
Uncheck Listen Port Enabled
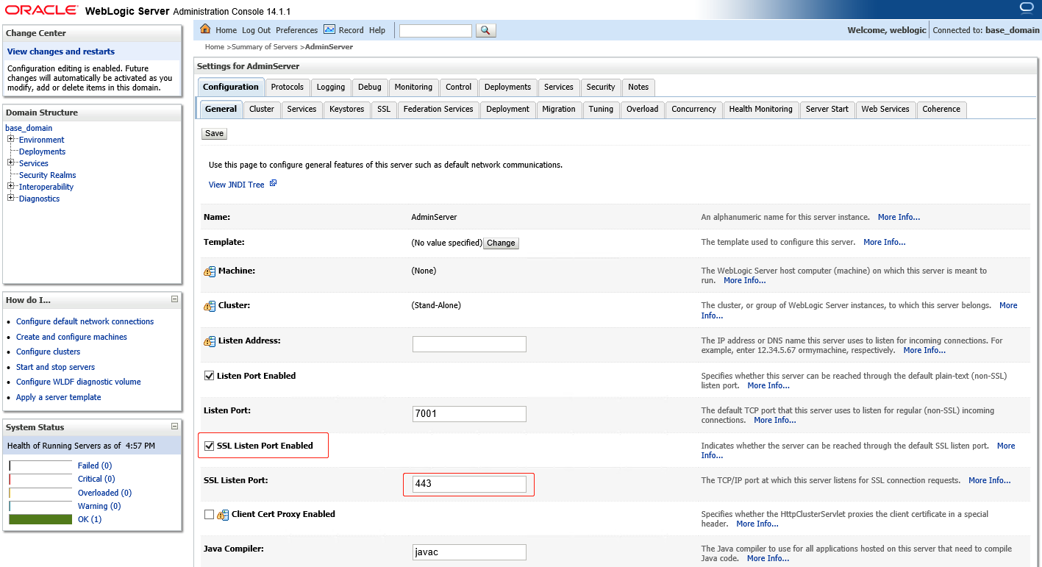[210, 375]
